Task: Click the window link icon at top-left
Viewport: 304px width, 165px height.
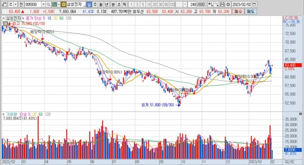Action: (x=5, y=4)
